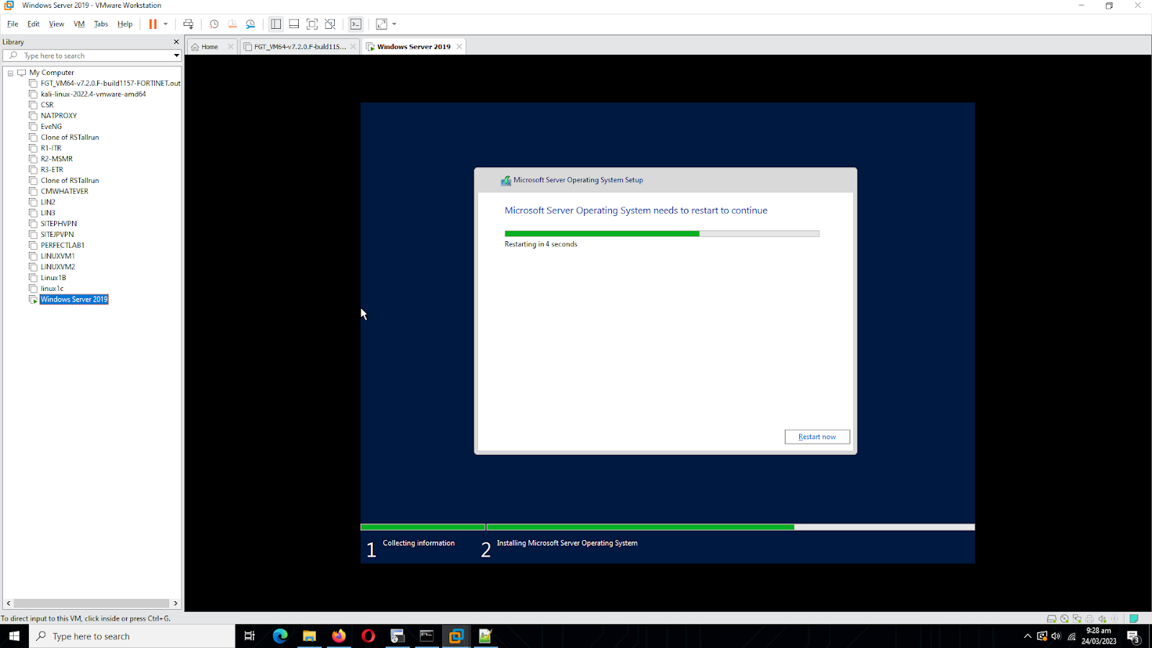The height and width of the screenshot is (648, 1152).
Task: Launch Microsoft Edge from the taskbar
Action: (x=280, y=636)
